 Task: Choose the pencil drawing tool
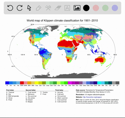(x=39, y=8)
